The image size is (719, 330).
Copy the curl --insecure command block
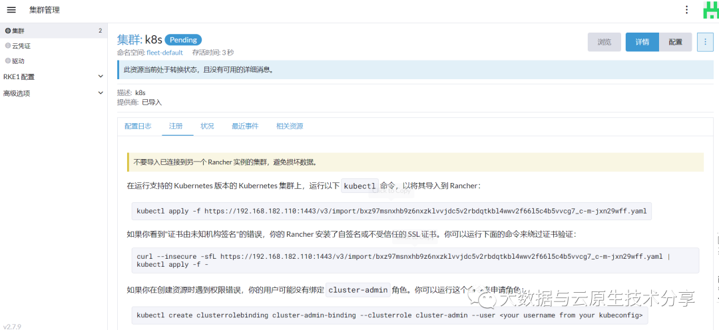point(415,260)
